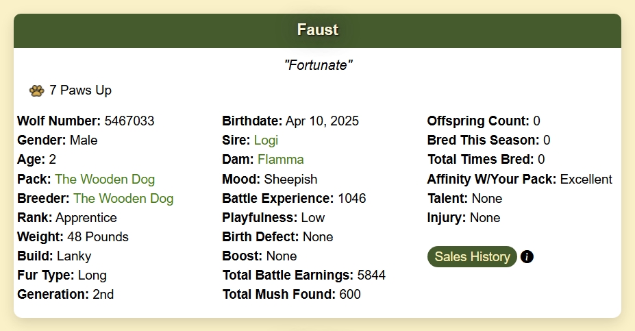Click the Sales History info icon
The image size is (635, 331).
(x=527, y=257)
